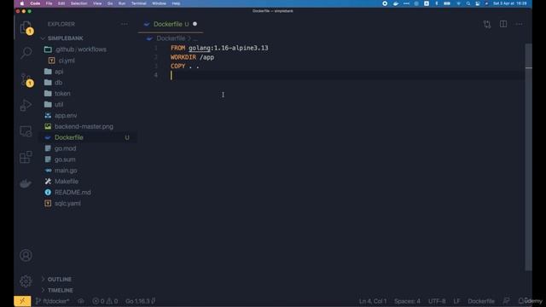This screenshot has height=307, width=546.
Task: Expand the token folder
Action: pyautogui.click(x=62, y=93)
